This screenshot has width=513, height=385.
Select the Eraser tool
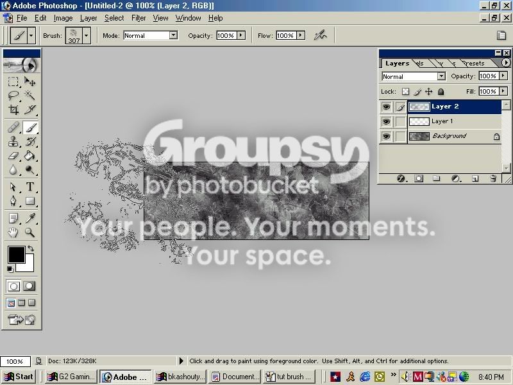pyautogui.click(x=13, y=155)
